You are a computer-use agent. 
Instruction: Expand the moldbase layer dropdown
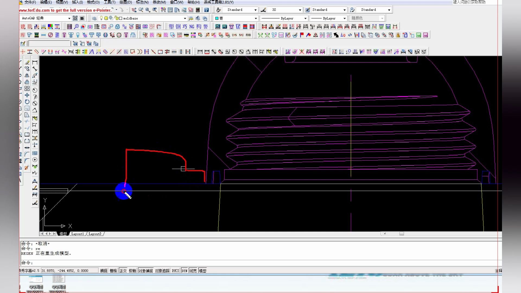pyautogui.click(x=185, y=18)
